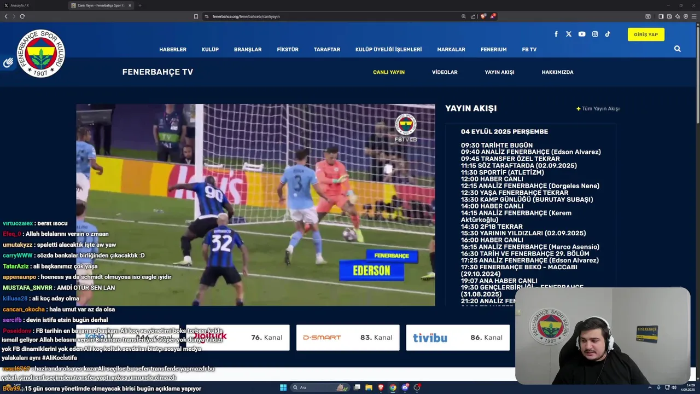Open Discord icon on the taskbar

pos(405,387)
